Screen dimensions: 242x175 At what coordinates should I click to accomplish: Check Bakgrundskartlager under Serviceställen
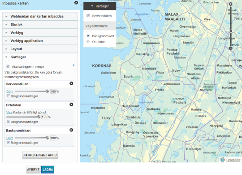coord(9,96)
